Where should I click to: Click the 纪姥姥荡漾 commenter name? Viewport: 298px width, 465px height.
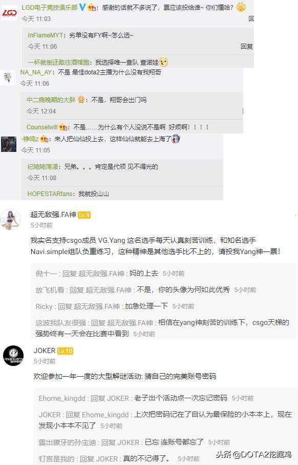coord(43,167)
